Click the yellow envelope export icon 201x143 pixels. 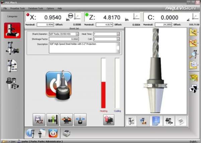(194, 78)
